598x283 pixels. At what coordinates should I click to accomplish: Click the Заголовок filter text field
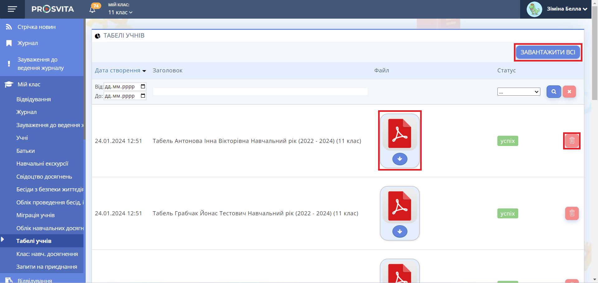(260, 92)
